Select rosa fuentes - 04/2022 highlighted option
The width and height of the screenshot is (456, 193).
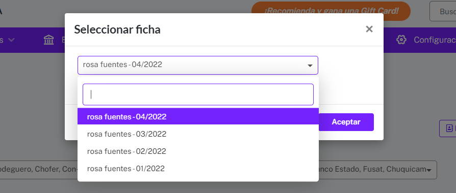click(198, 116)
